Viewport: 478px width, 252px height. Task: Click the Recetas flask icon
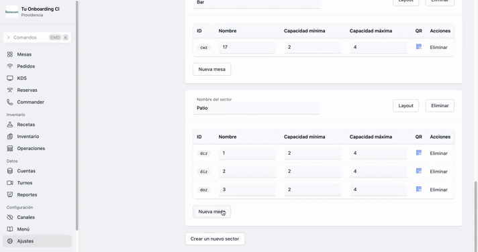click(x=10, y=125)
